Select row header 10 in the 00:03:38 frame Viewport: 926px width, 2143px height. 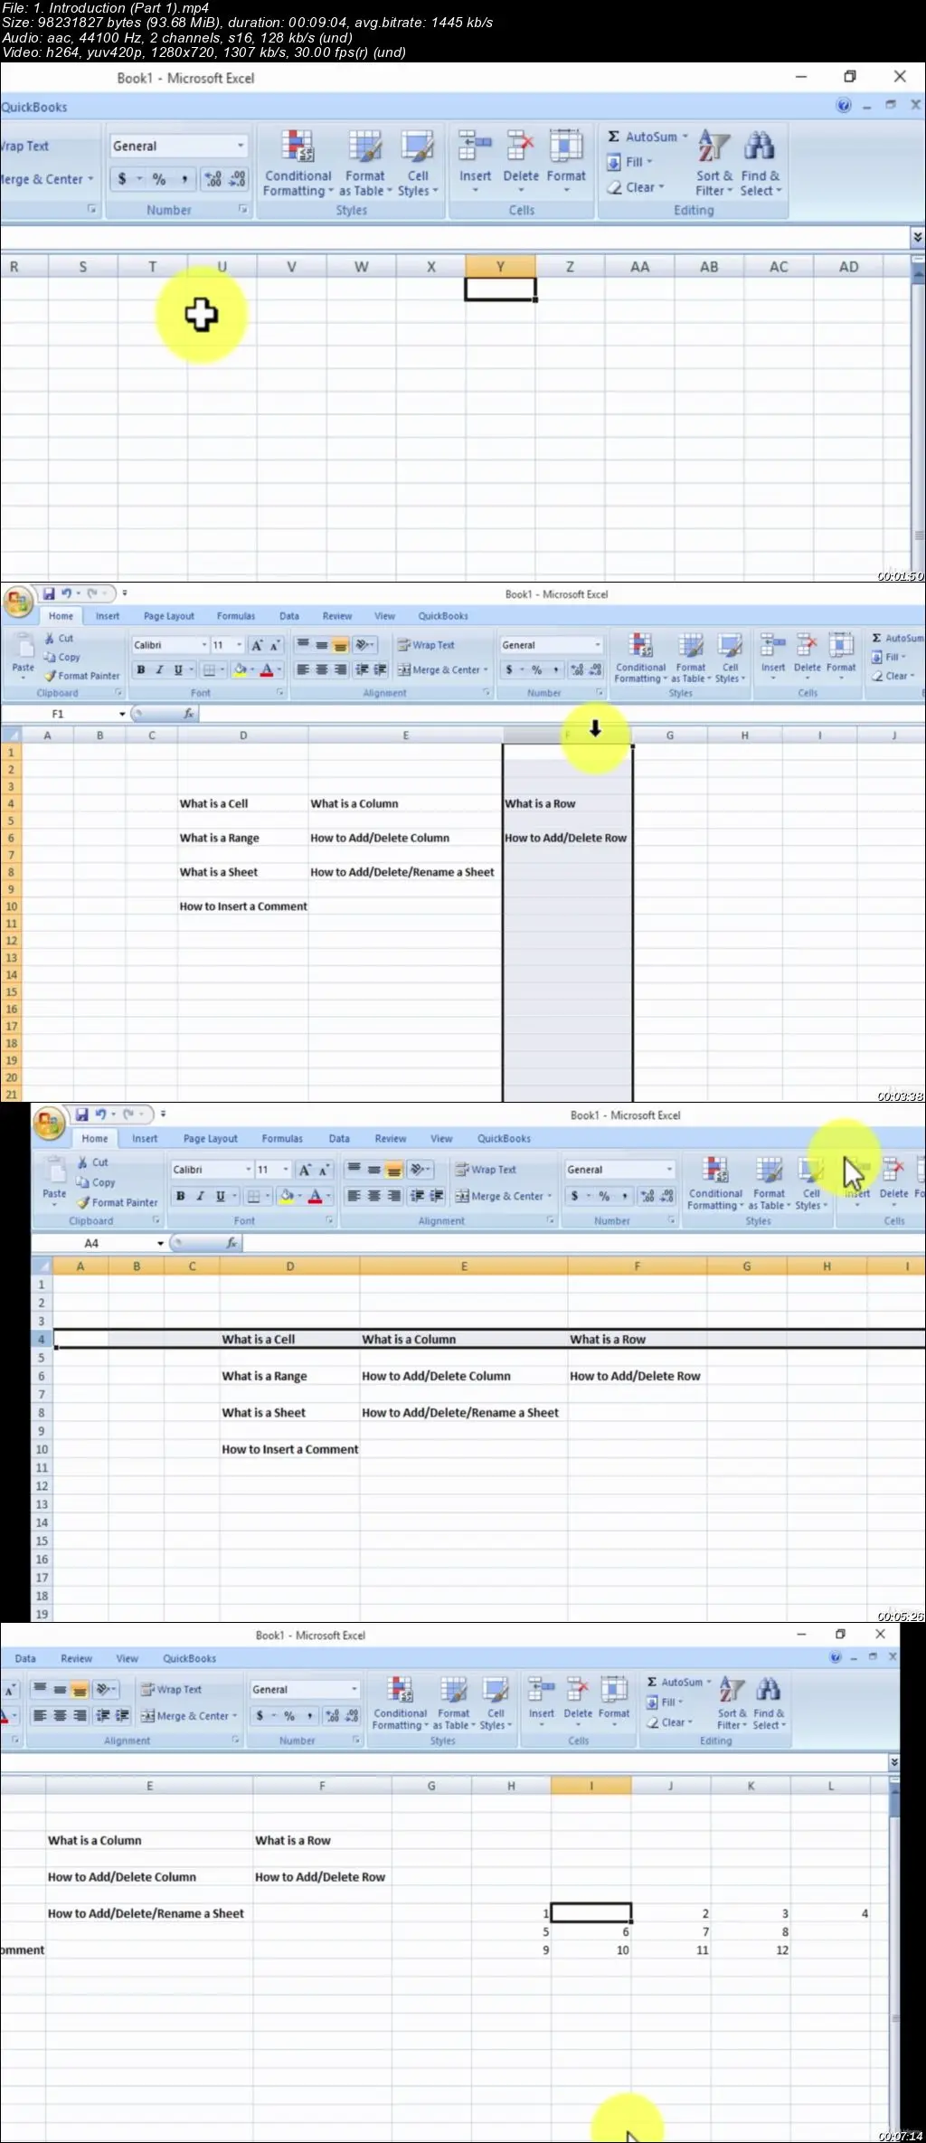point(11,906)
